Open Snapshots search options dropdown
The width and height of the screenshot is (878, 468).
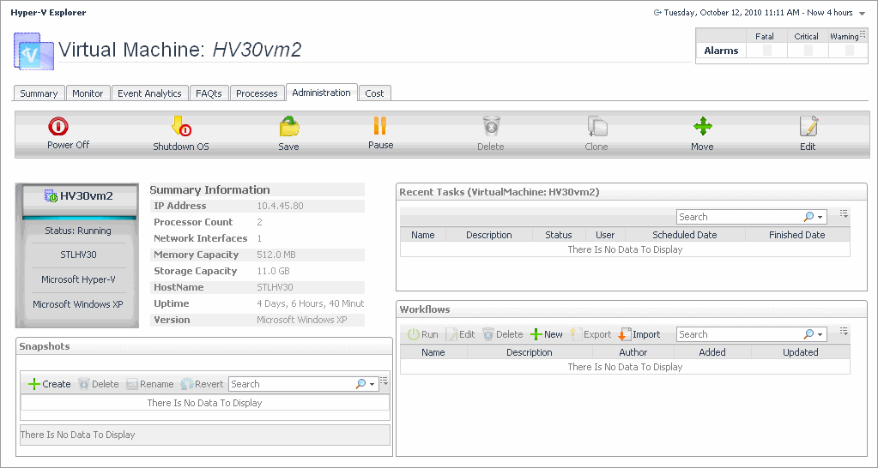[x=372, y=384]
